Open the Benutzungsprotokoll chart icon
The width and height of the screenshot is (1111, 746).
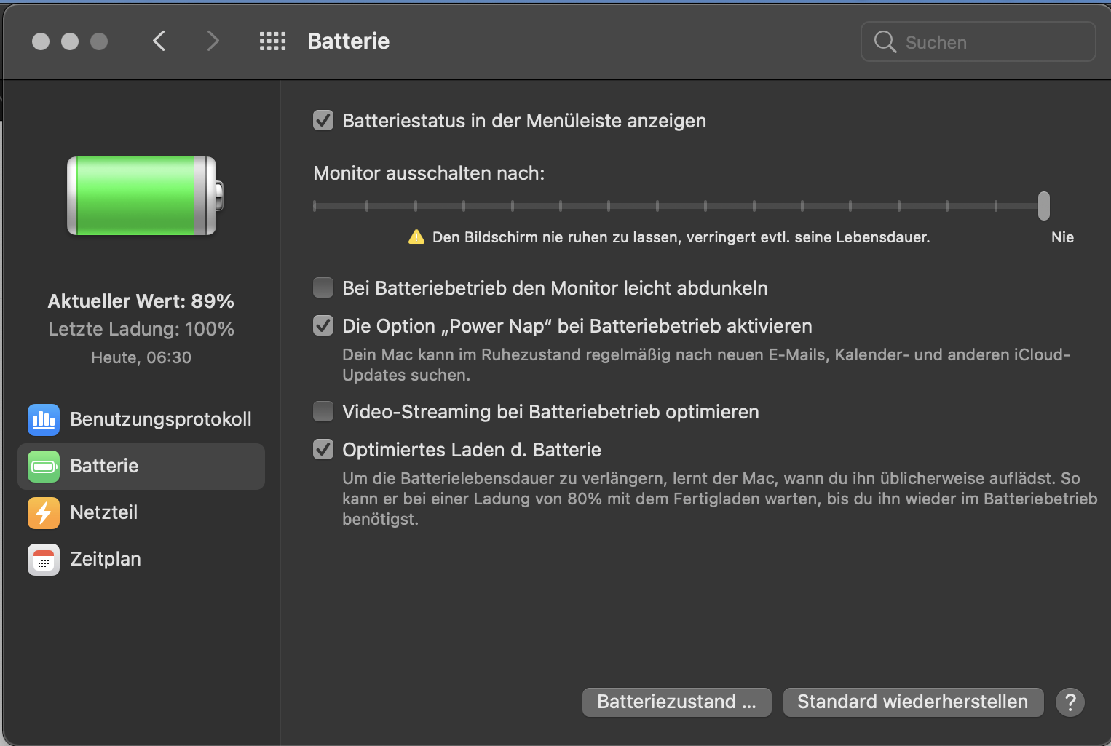(x=44, y=419)
